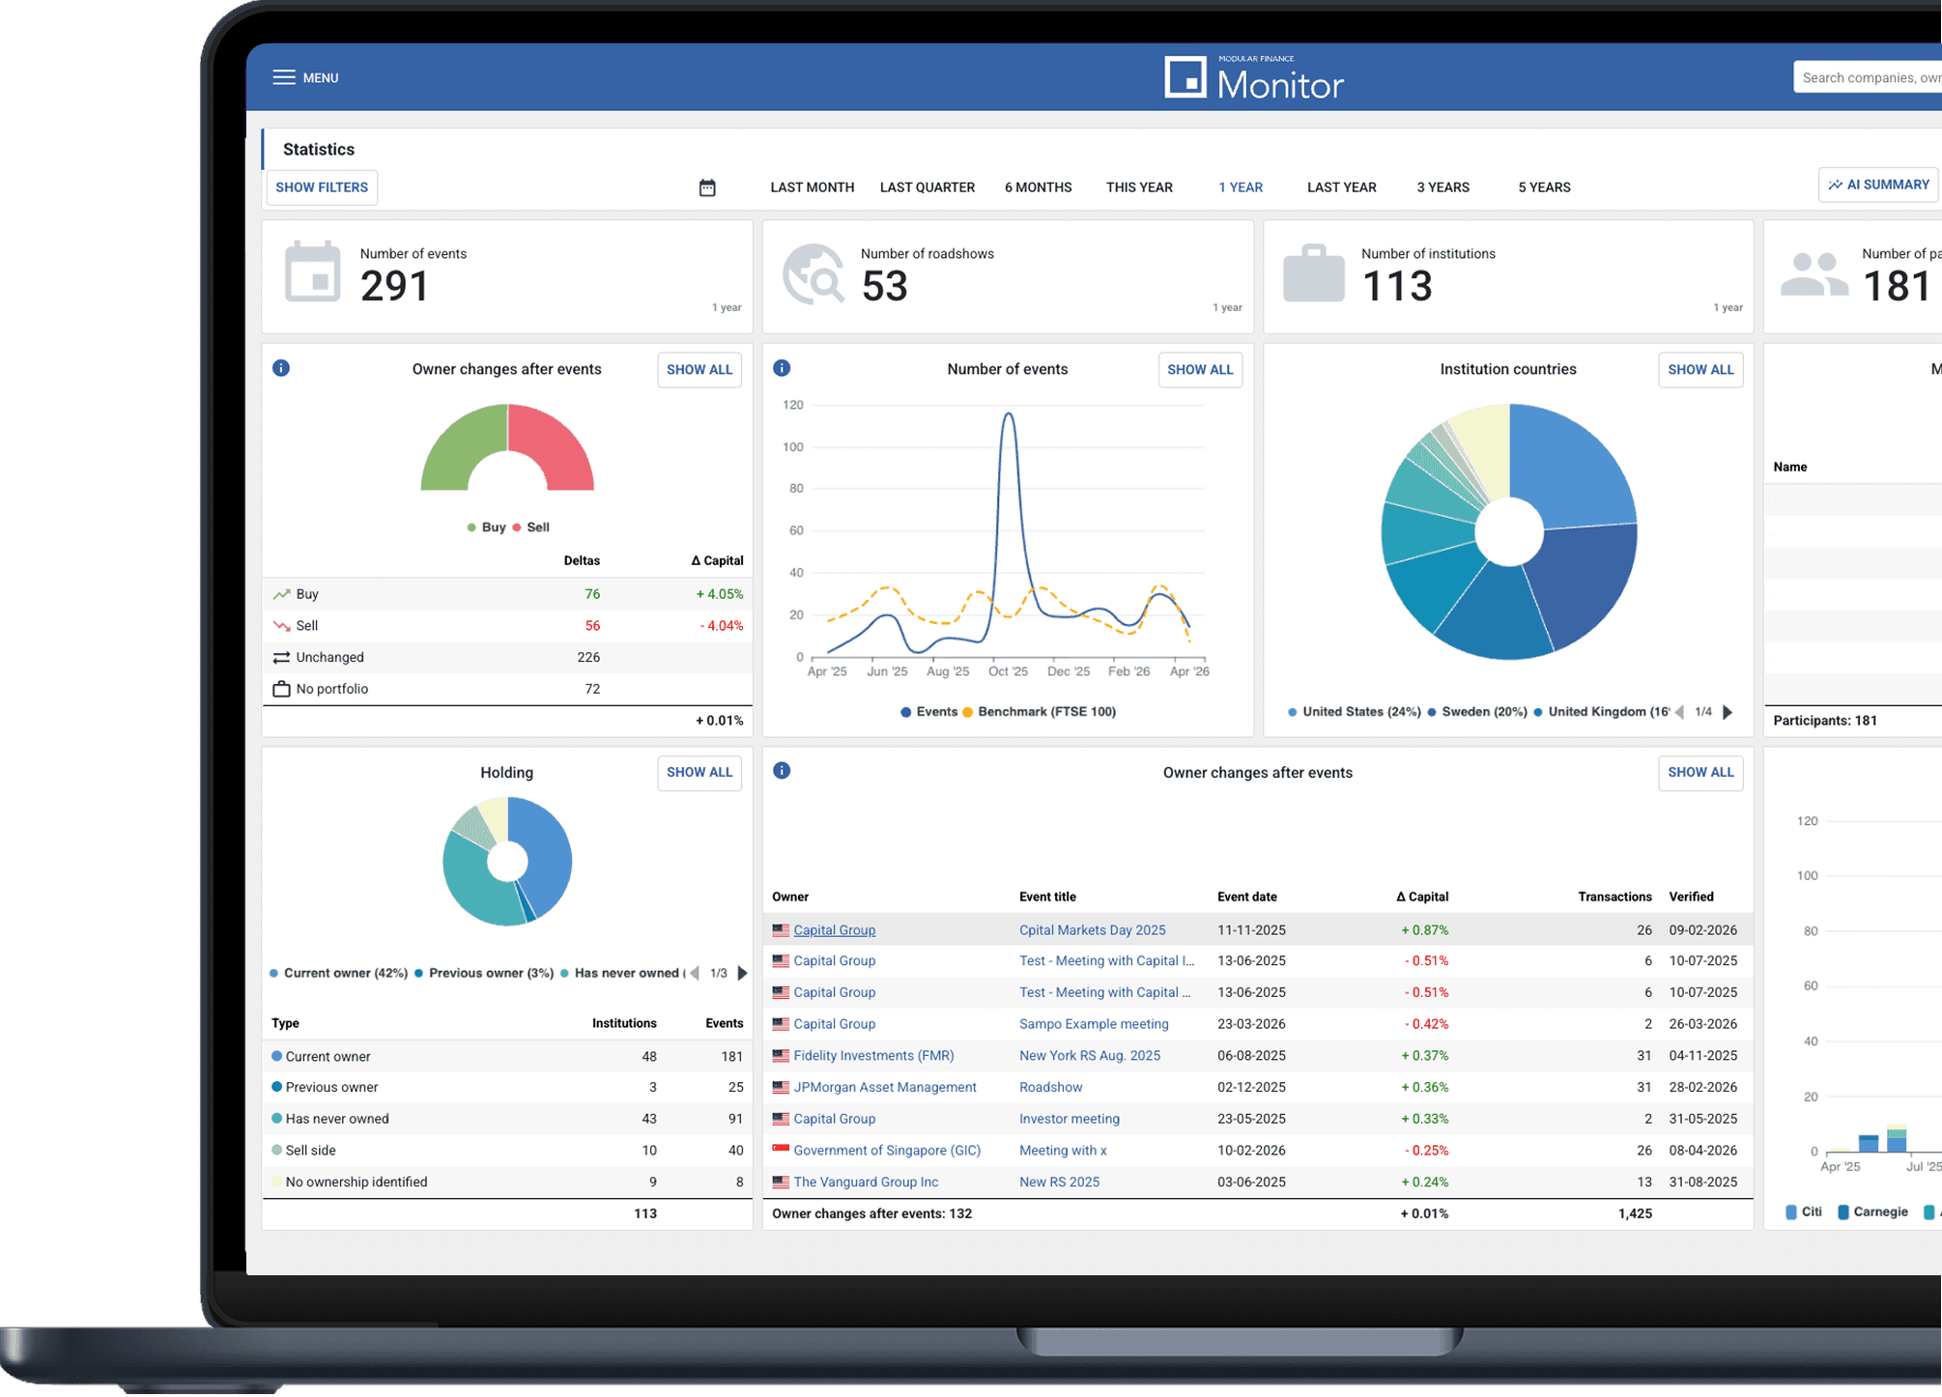The image size is (1942, 1397).
Task: Open Sampo Example meeting event link
Action: [1093, 1024]
